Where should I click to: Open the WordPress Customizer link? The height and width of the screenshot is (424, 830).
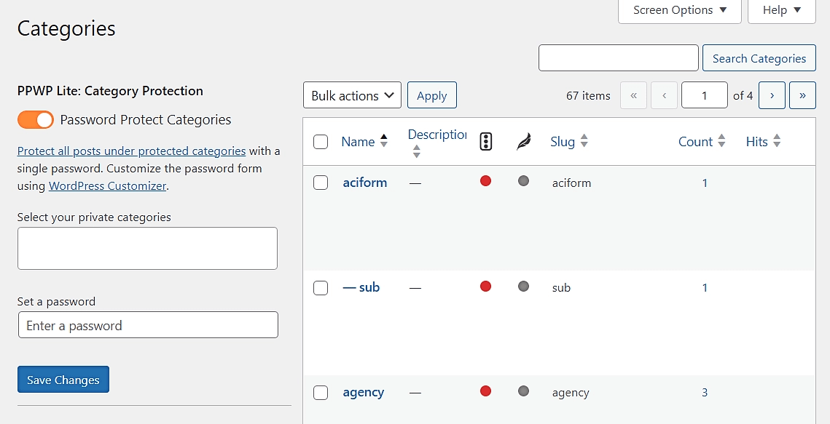[x=107, y=185]
